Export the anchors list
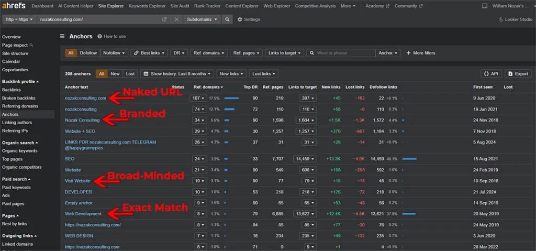Screen dimensions: 536x251 point(518,73)
